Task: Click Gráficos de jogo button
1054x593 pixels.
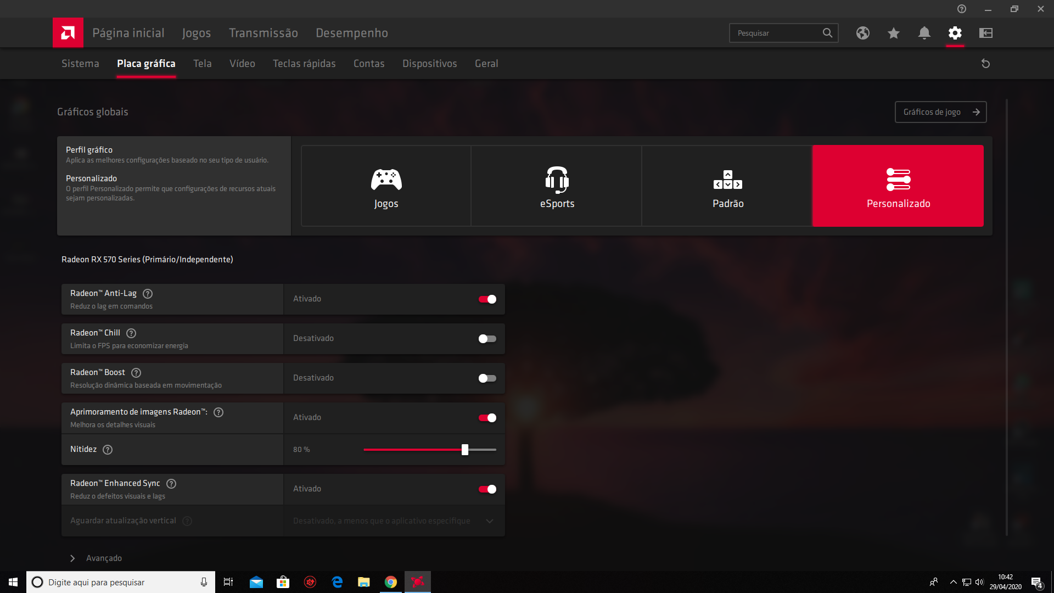Action: point(940,112)
